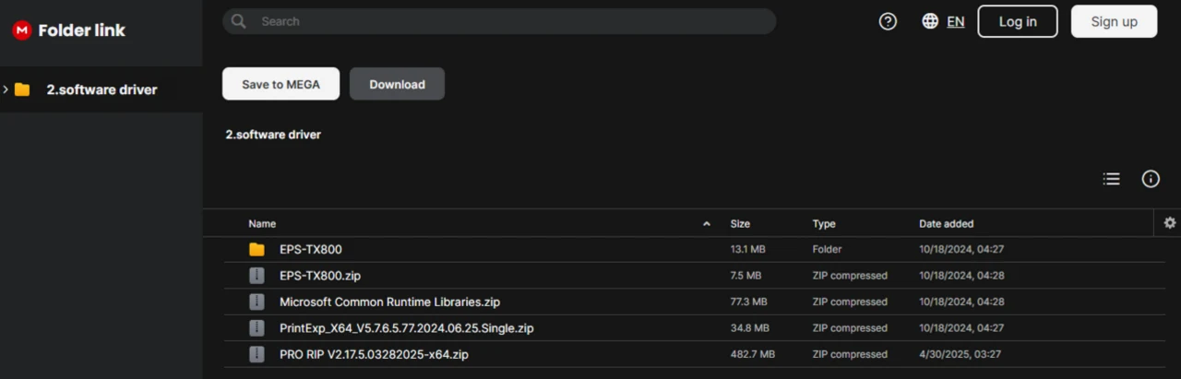Open the help question mark icon
This screenshot has width=1181, height=379.
[x=888, y=21]
